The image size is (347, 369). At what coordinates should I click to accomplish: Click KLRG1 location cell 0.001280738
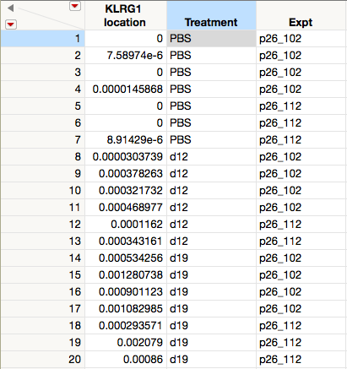click(126, 275)
